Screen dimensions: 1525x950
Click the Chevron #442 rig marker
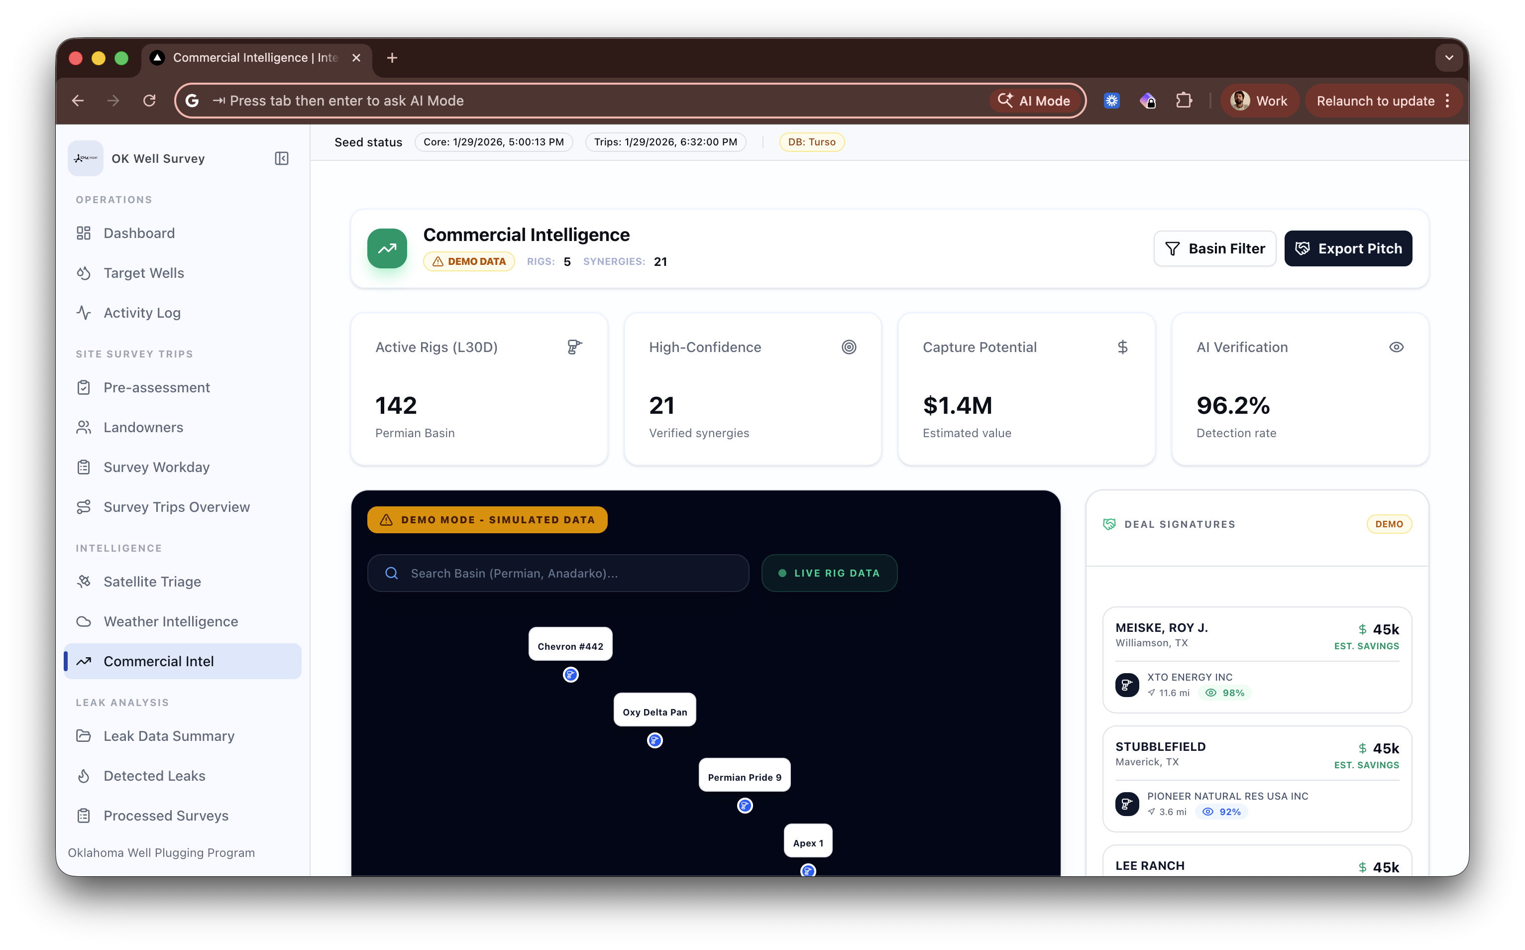click(570, 675)
